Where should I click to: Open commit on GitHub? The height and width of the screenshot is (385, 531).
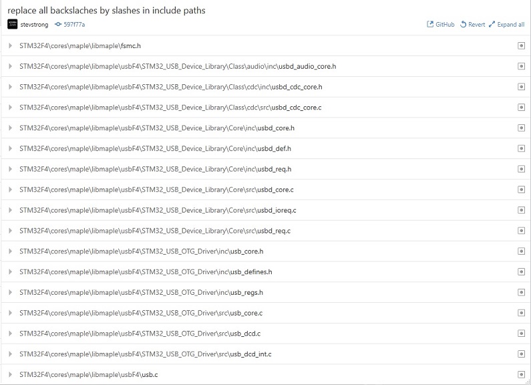click(x=441, y=25)
